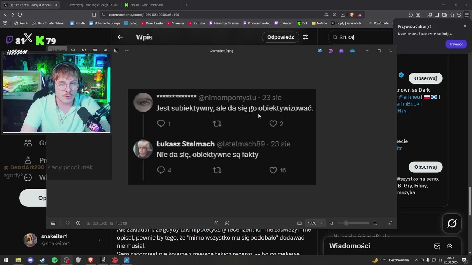The width and height of the screenshot is (472, 265).
Task: Print Screenshot_9.png using printer icon
Action: (94, 50)
